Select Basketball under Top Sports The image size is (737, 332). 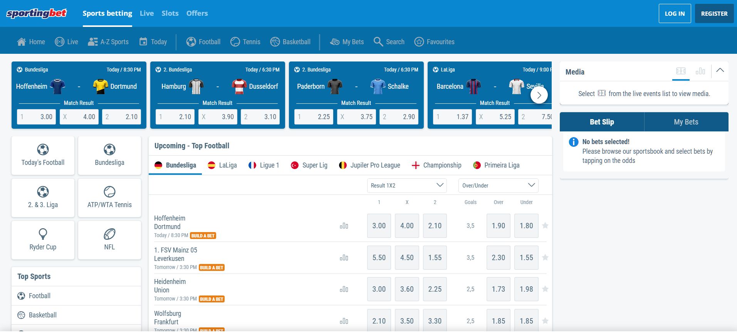tap(76, 315)
